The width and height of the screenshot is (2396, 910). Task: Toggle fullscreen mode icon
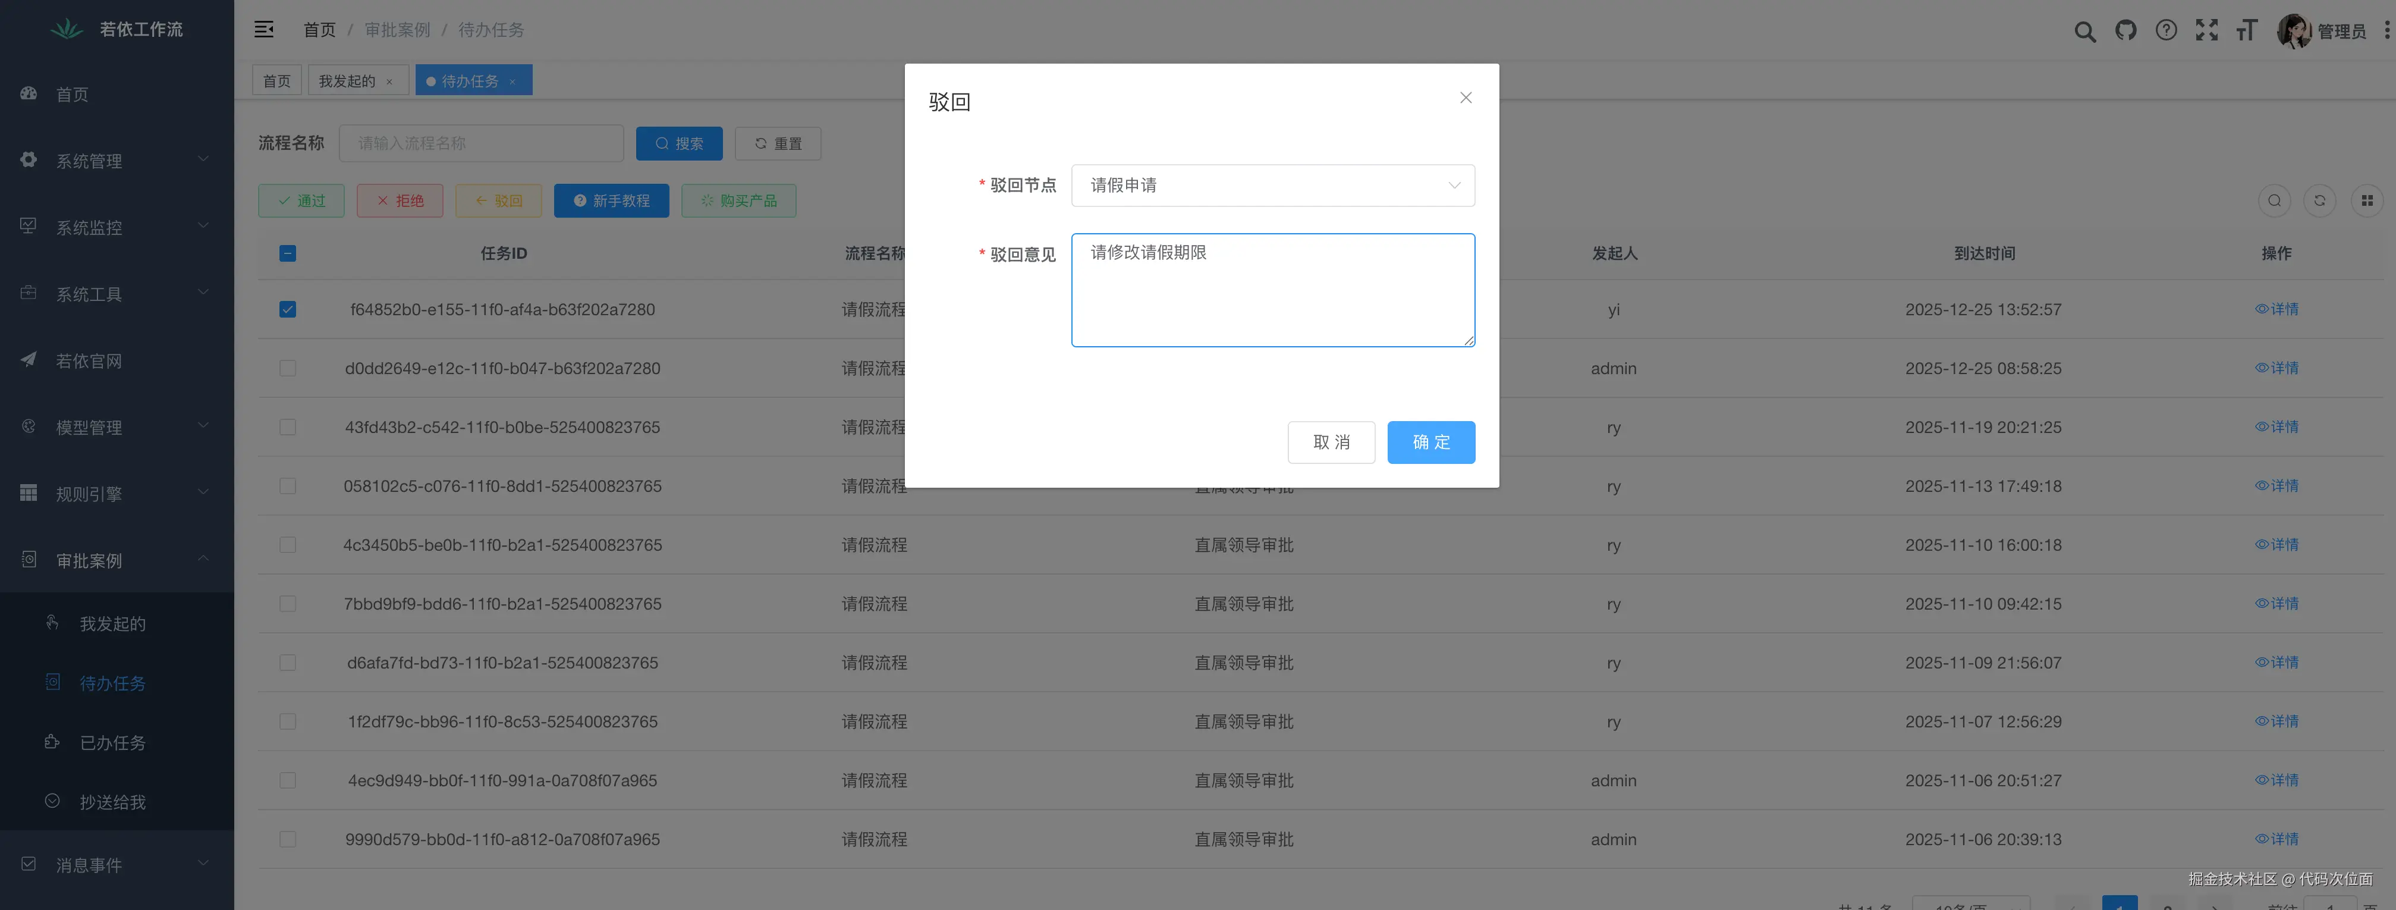2206,31
